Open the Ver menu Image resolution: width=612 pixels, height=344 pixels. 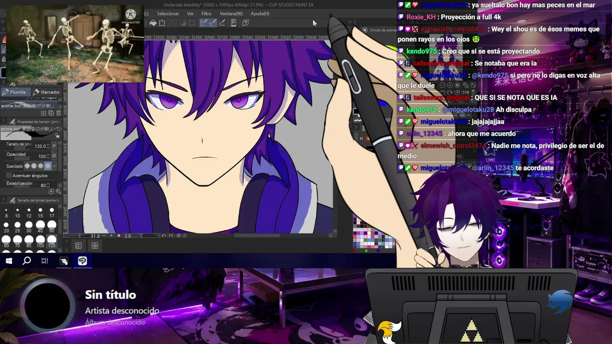click(x=190, y=13)
